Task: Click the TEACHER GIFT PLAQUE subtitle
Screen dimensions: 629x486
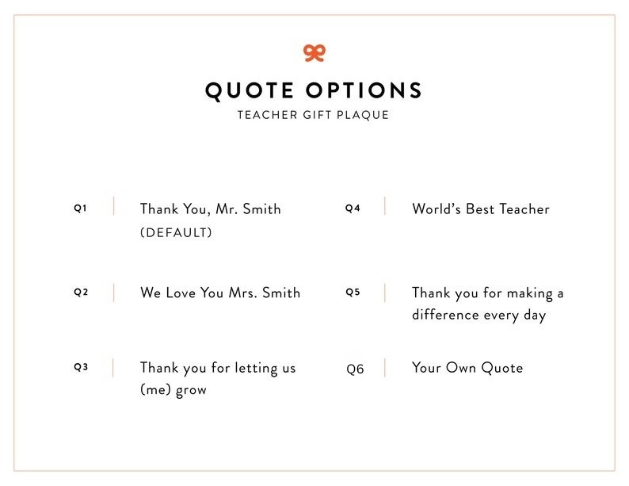Action: pos(314,115)
